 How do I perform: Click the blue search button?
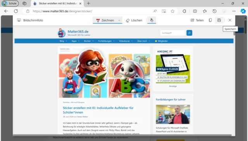coord(189,33)
